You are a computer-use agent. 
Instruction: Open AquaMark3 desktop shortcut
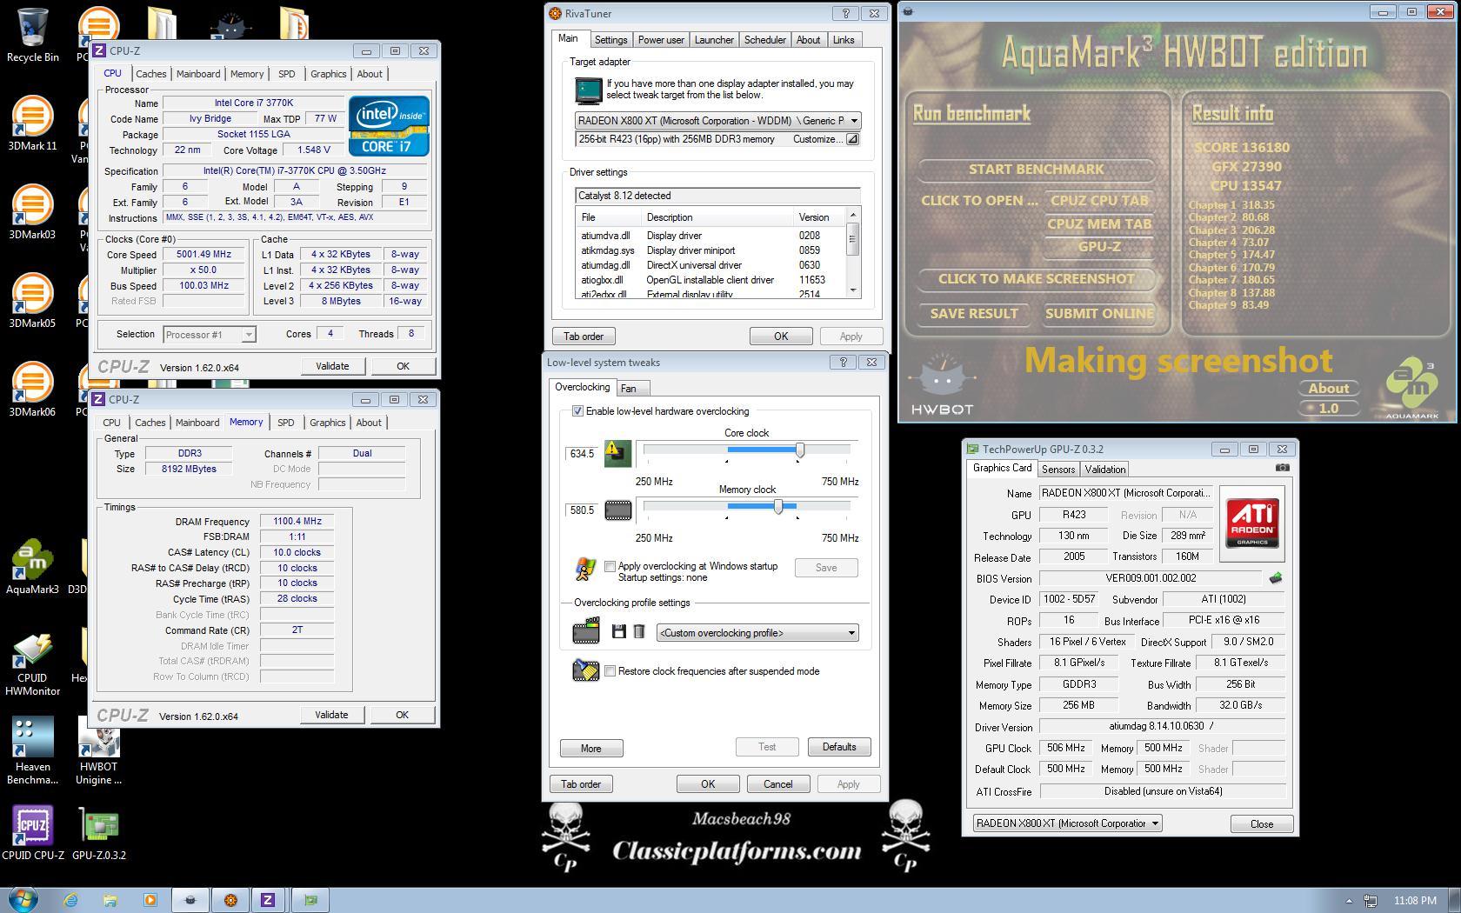(x=32, y=567)
